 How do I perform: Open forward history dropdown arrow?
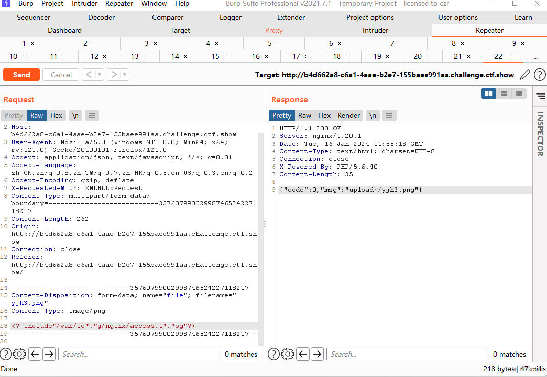(125, 74)
